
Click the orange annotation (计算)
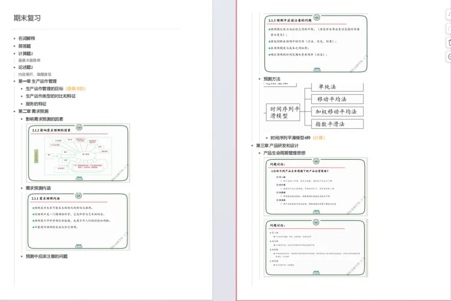pyautogui.click(x=319, y=138)
